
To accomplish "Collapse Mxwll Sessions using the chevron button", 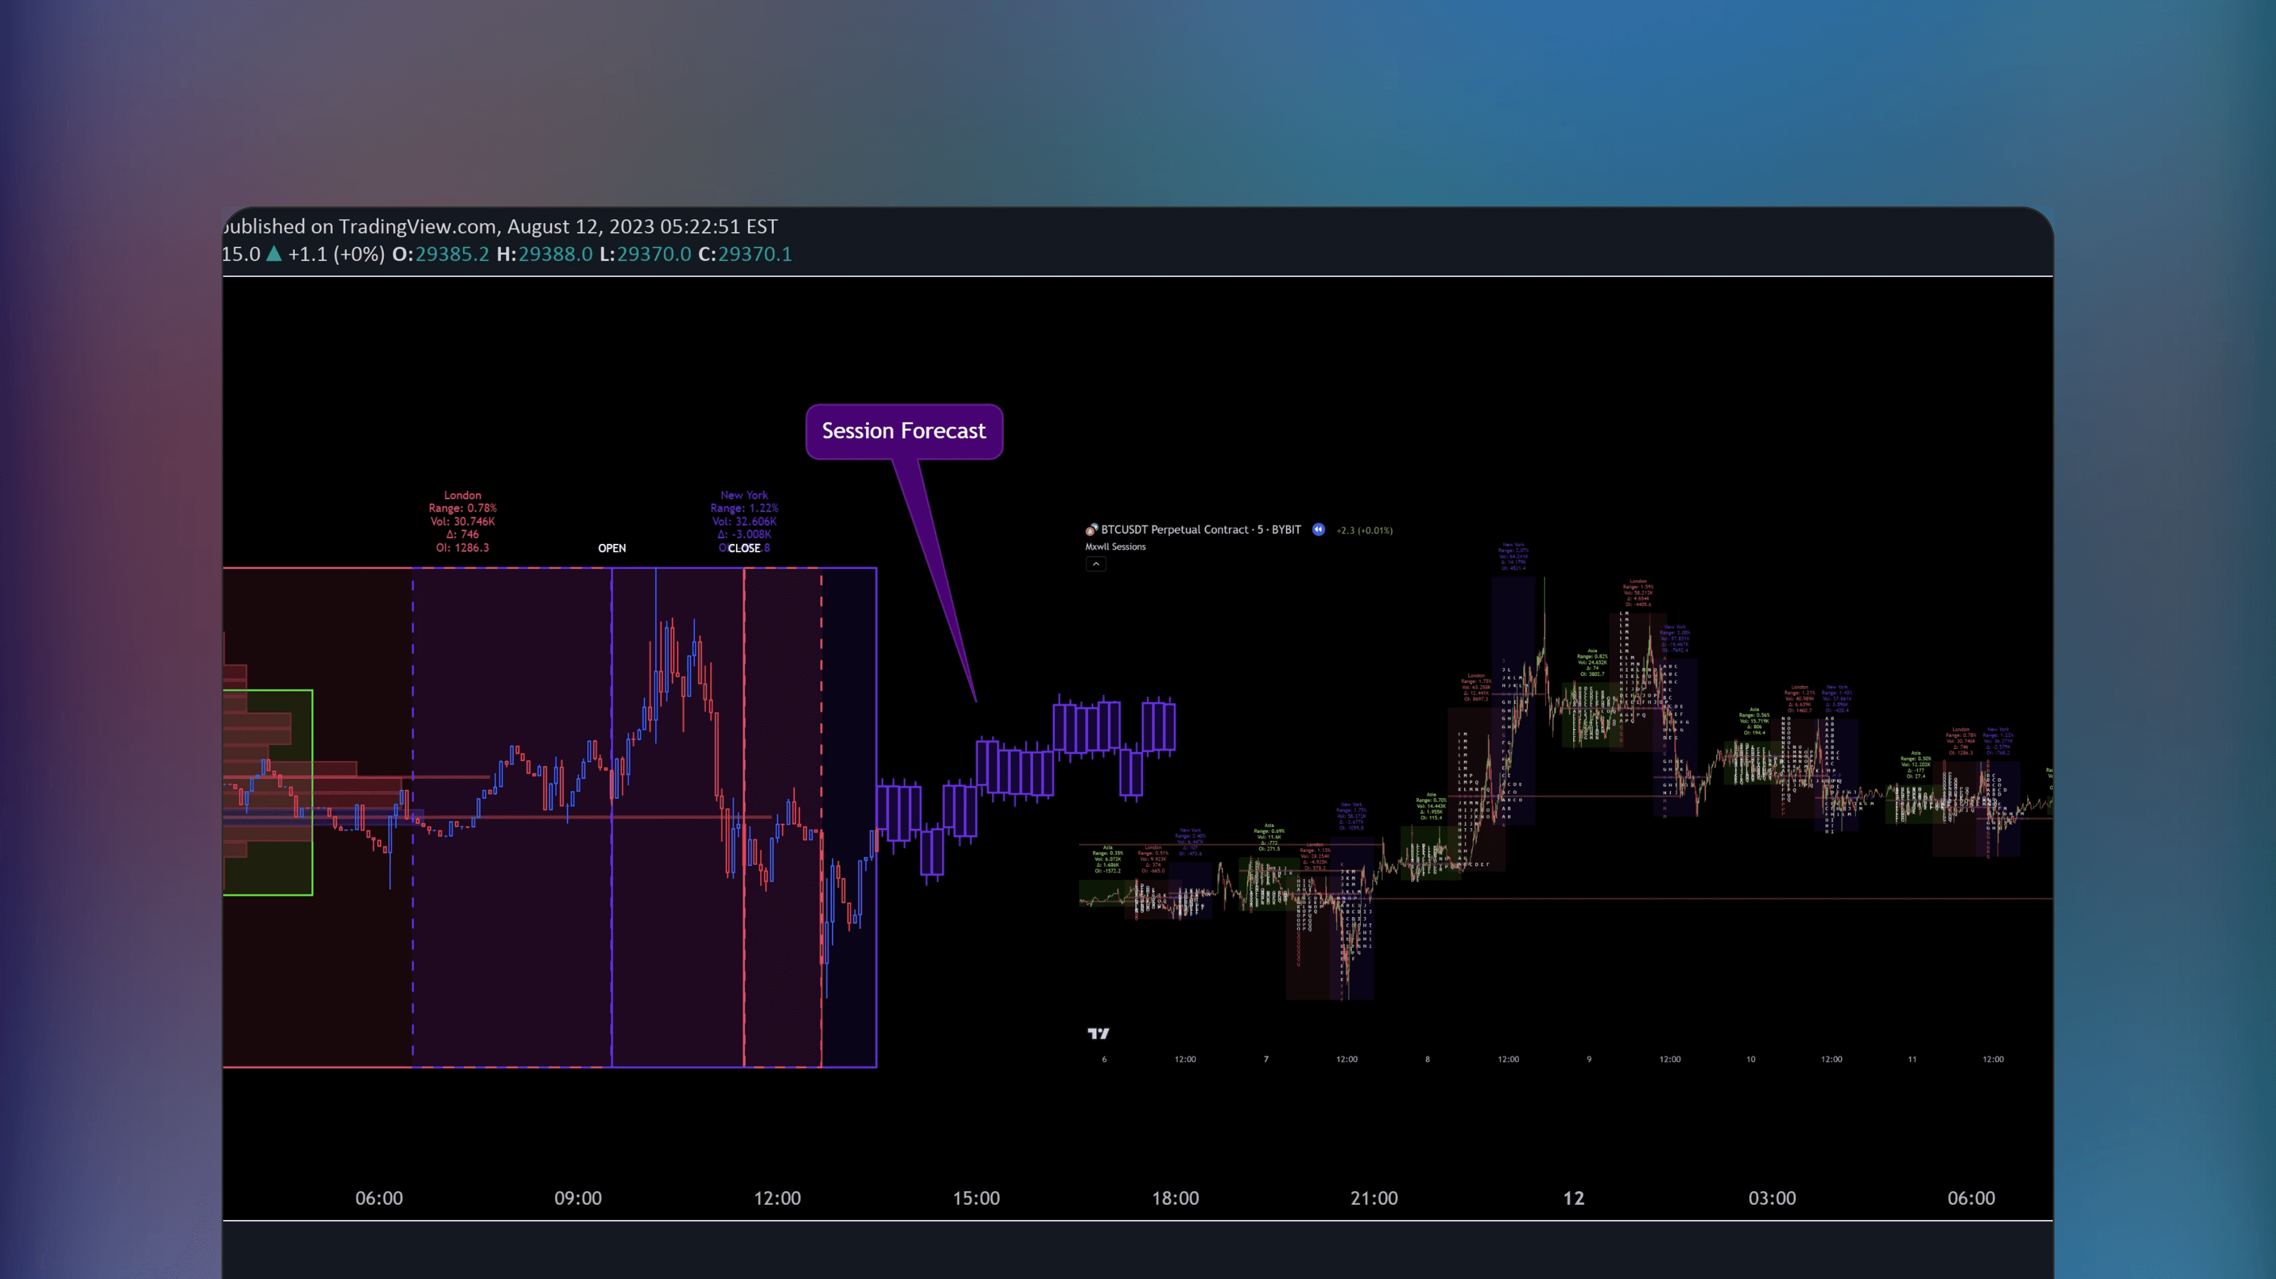I will coord(1096,563).
